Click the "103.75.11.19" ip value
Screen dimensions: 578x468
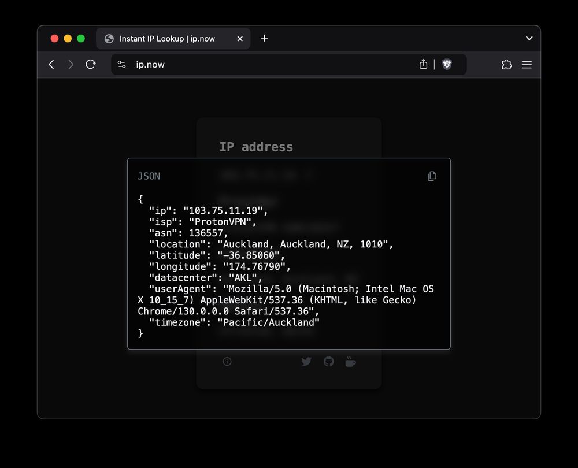click(x=223, y=211)
